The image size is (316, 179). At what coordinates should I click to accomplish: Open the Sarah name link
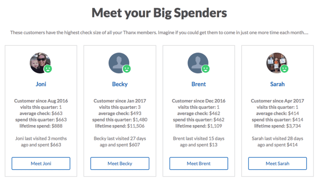277,84
